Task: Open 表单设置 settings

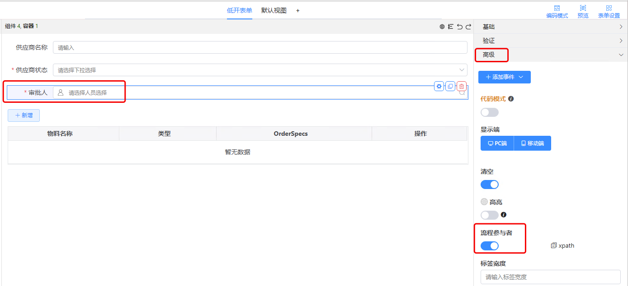Action: point(609,10)
